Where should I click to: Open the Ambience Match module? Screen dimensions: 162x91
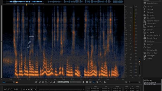tap(152, 35)
